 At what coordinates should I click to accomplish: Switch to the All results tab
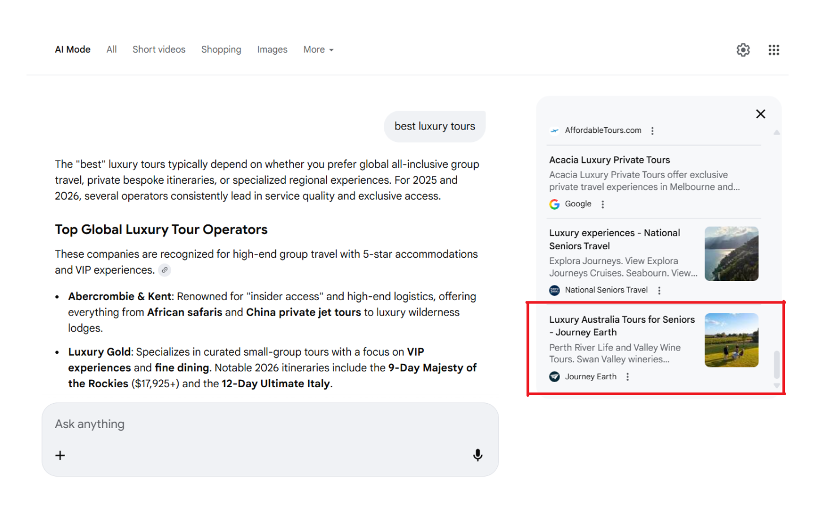coord(111,50)
